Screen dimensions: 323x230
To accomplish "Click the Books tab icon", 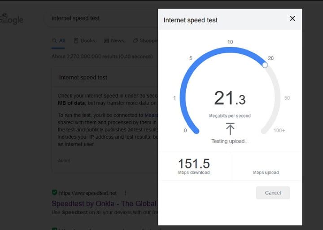I will [76, 40].
